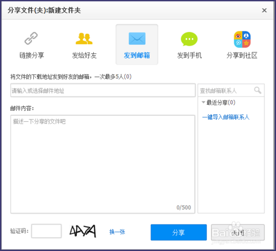276x251 pixels.
Task: Click the captcha image
Action: coord(83,231)
